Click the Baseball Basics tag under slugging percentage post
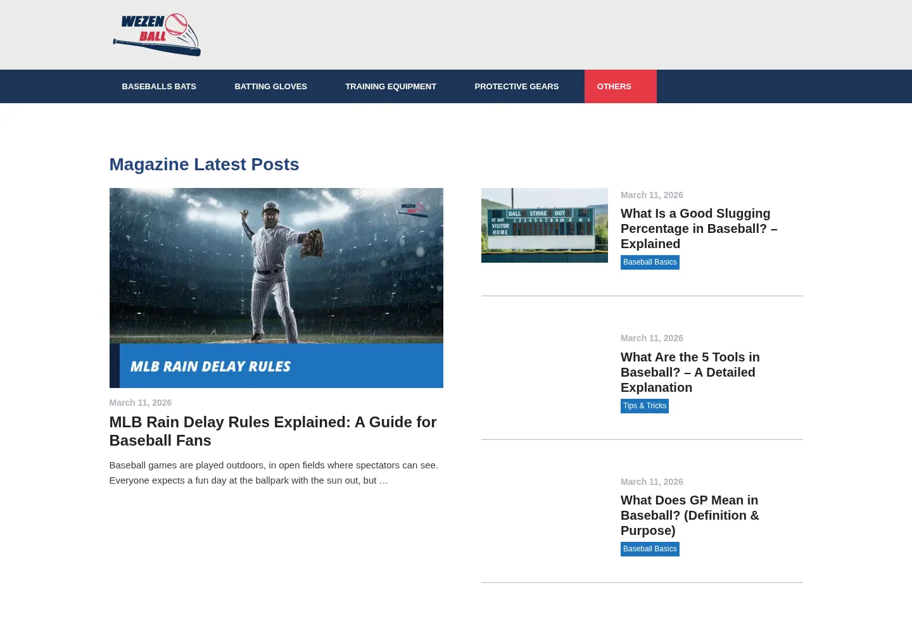This screenshot has height=633, width=912. pos(650,262)
